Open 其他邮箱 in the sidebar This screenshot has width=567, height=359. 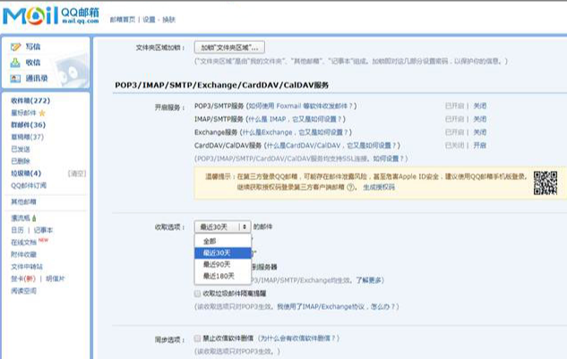tap(23, 201)
